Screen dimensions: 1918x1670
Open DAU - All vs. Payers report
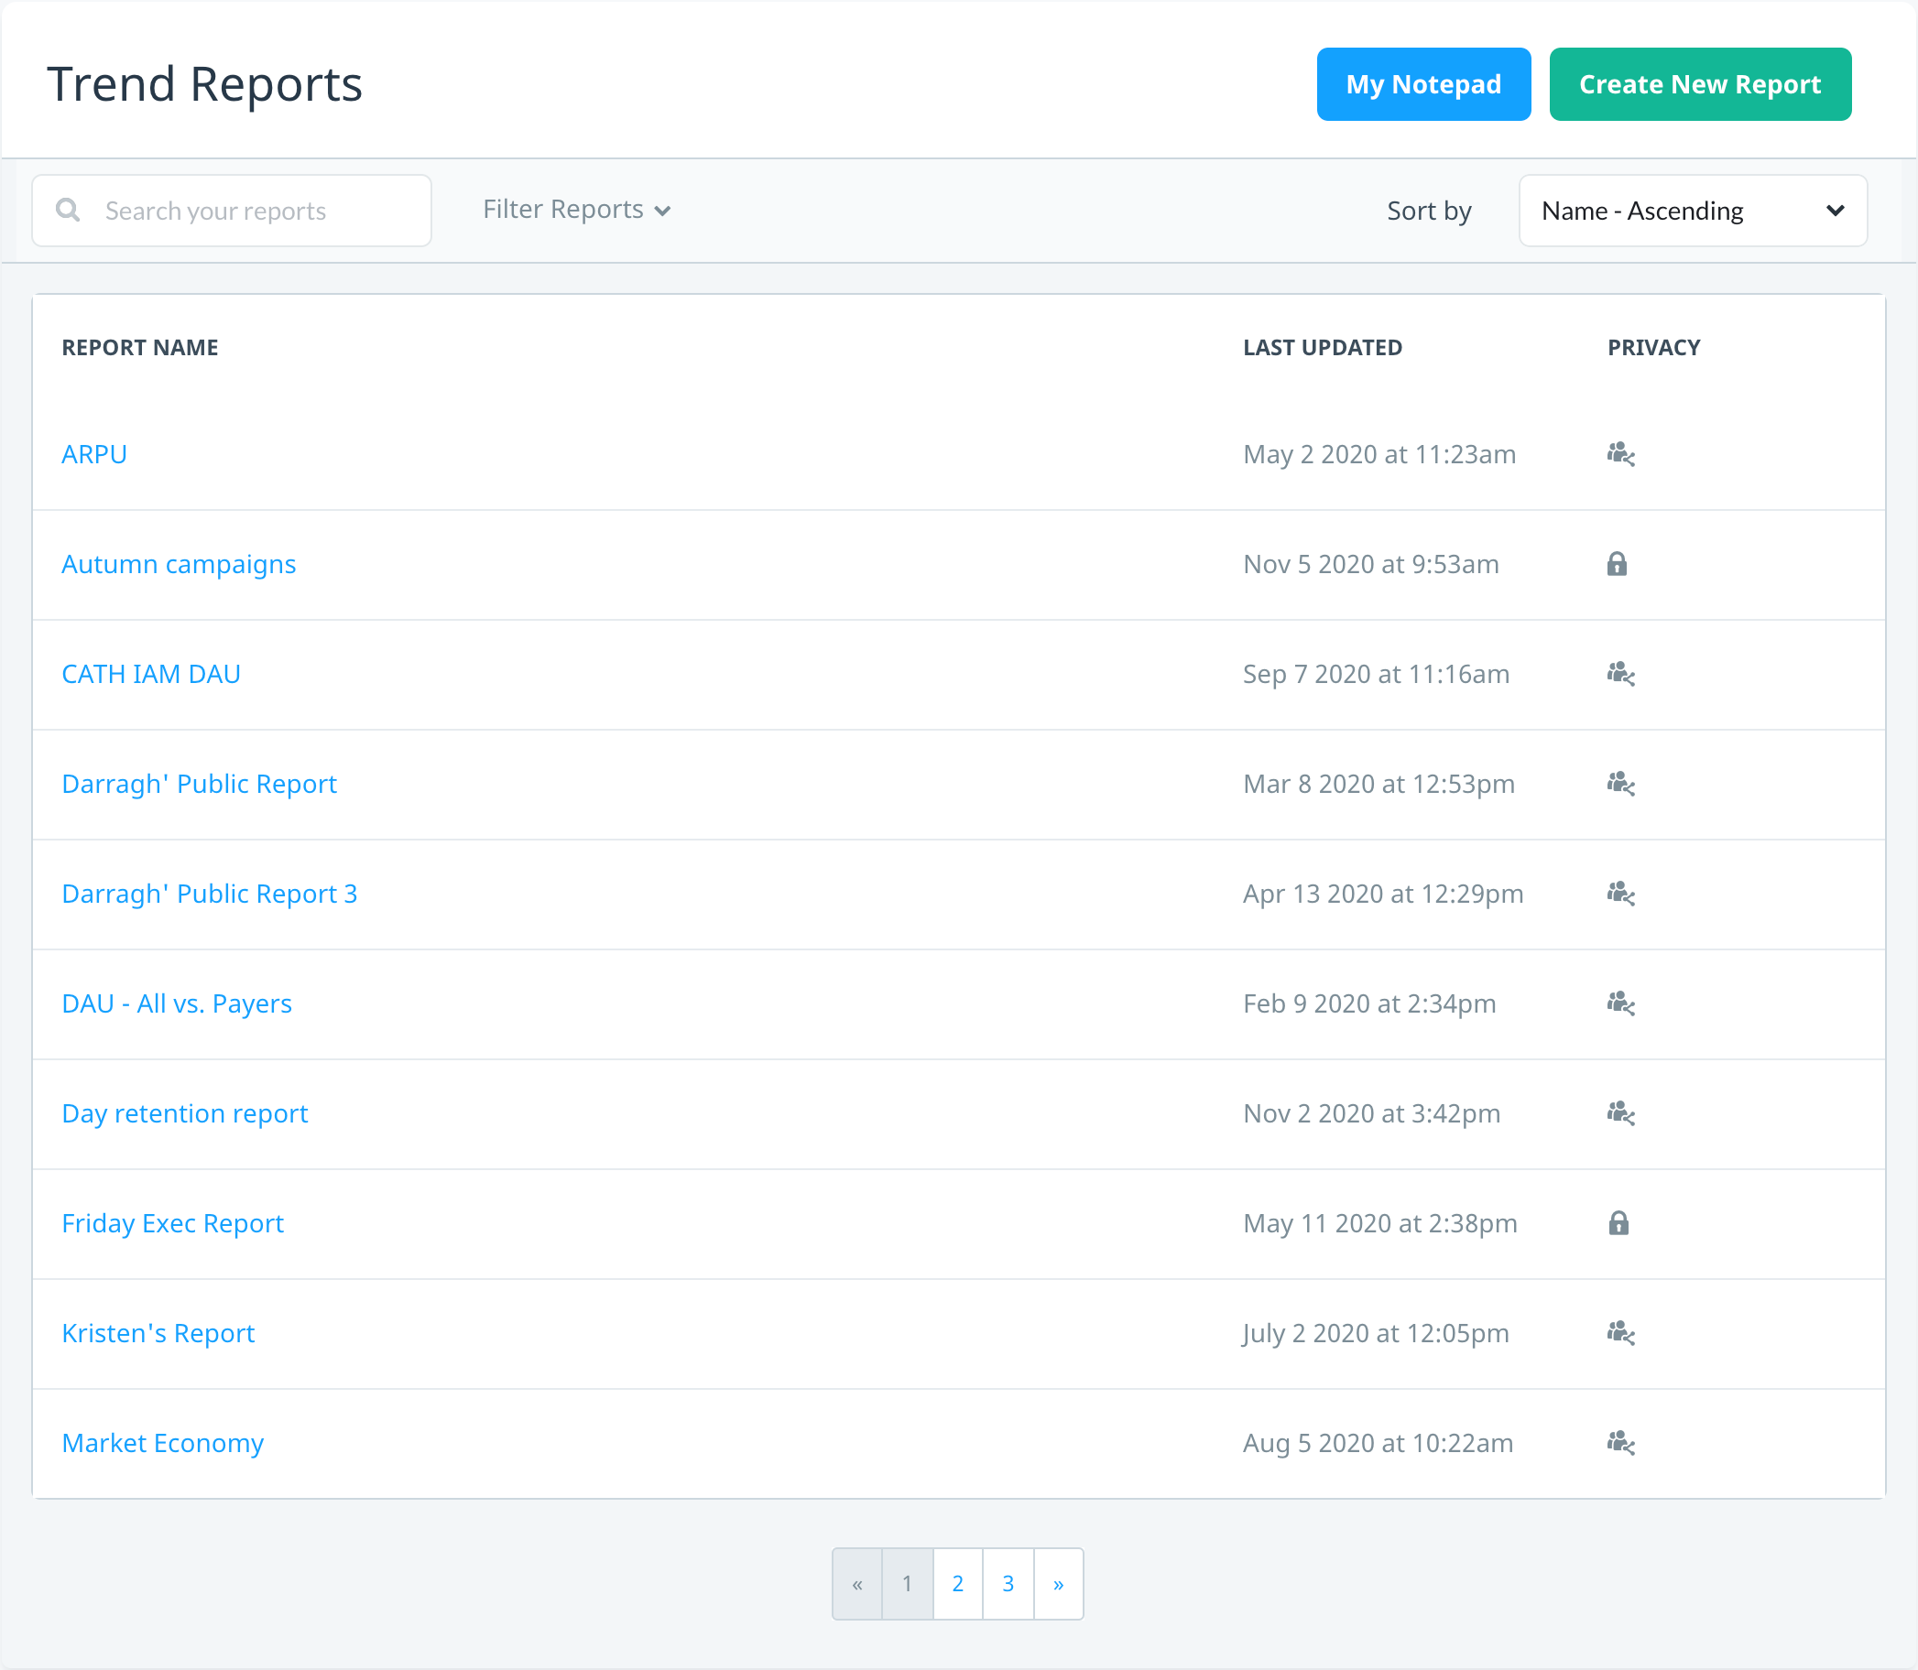tap(176, 1004)
